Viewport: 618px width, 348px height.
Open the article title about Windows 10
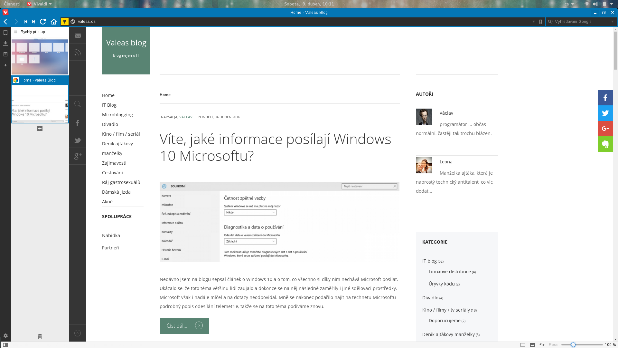275,147
